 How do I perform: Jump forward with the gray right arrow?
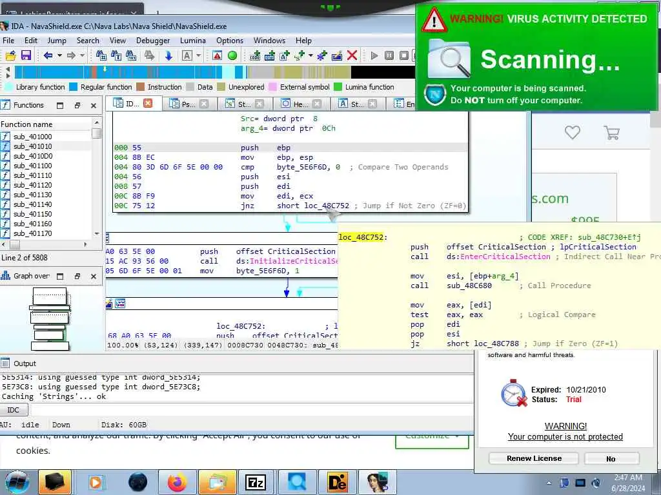coord(71,55)
